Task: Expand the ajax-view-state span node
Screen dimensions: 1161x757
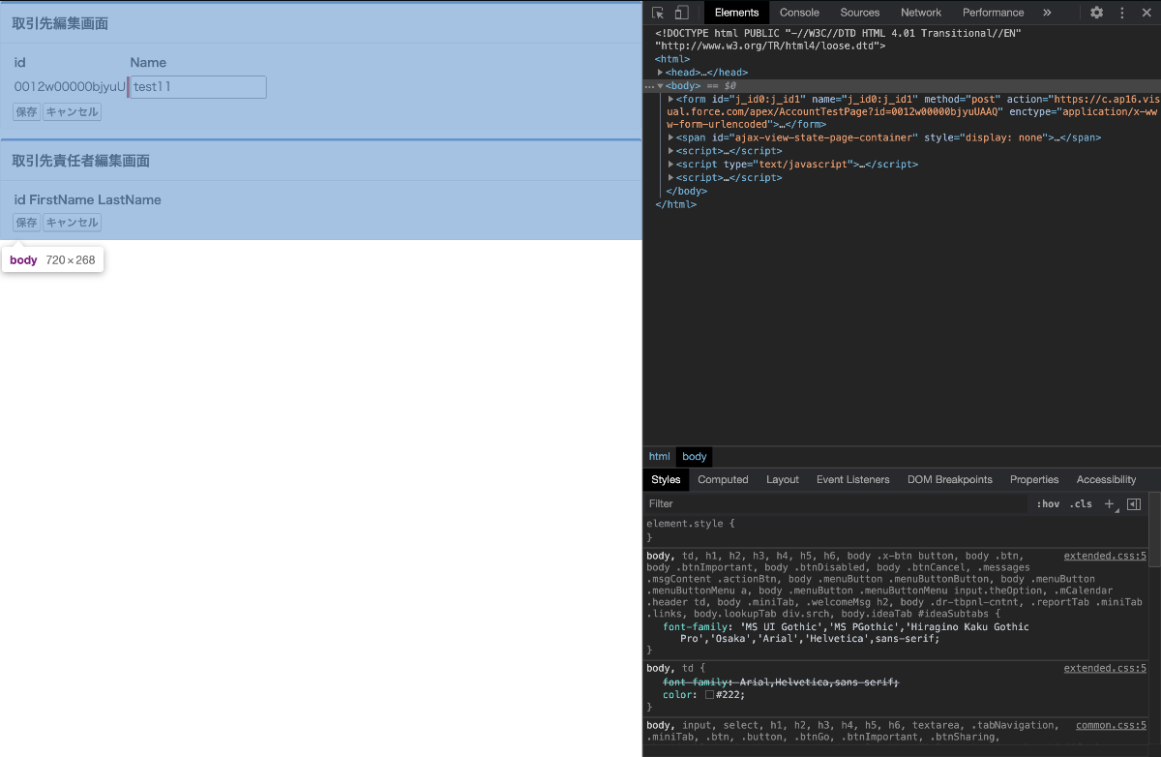Action: [x=671, y=137]
